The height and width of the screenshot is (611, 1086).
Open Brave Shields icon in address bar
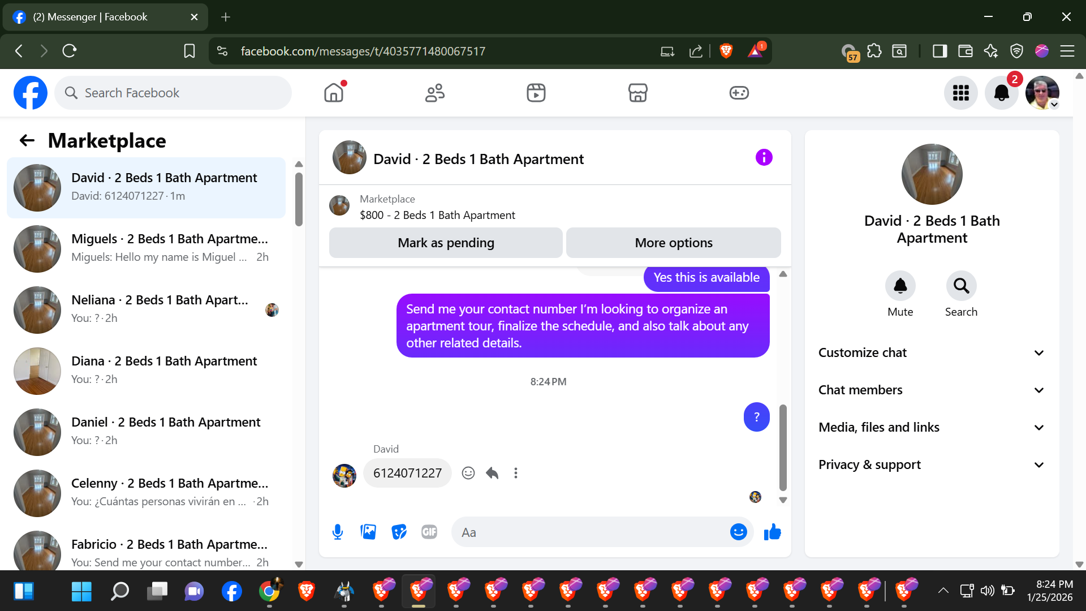(x=726, y=51)
